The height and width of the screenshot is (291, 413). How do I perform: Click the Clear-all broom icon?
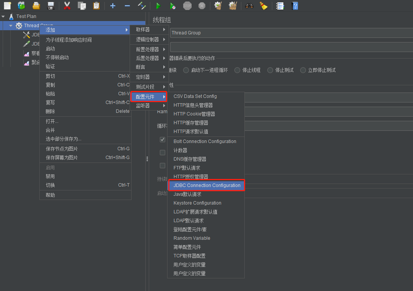pos(233,6)
